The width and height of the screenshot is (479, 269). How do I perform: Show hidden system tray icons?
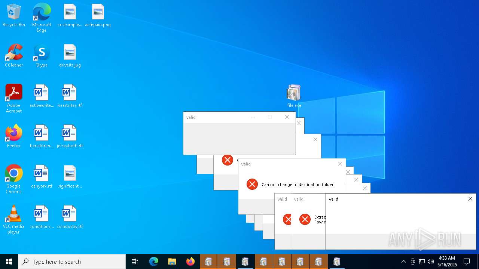tap(403, 262)
